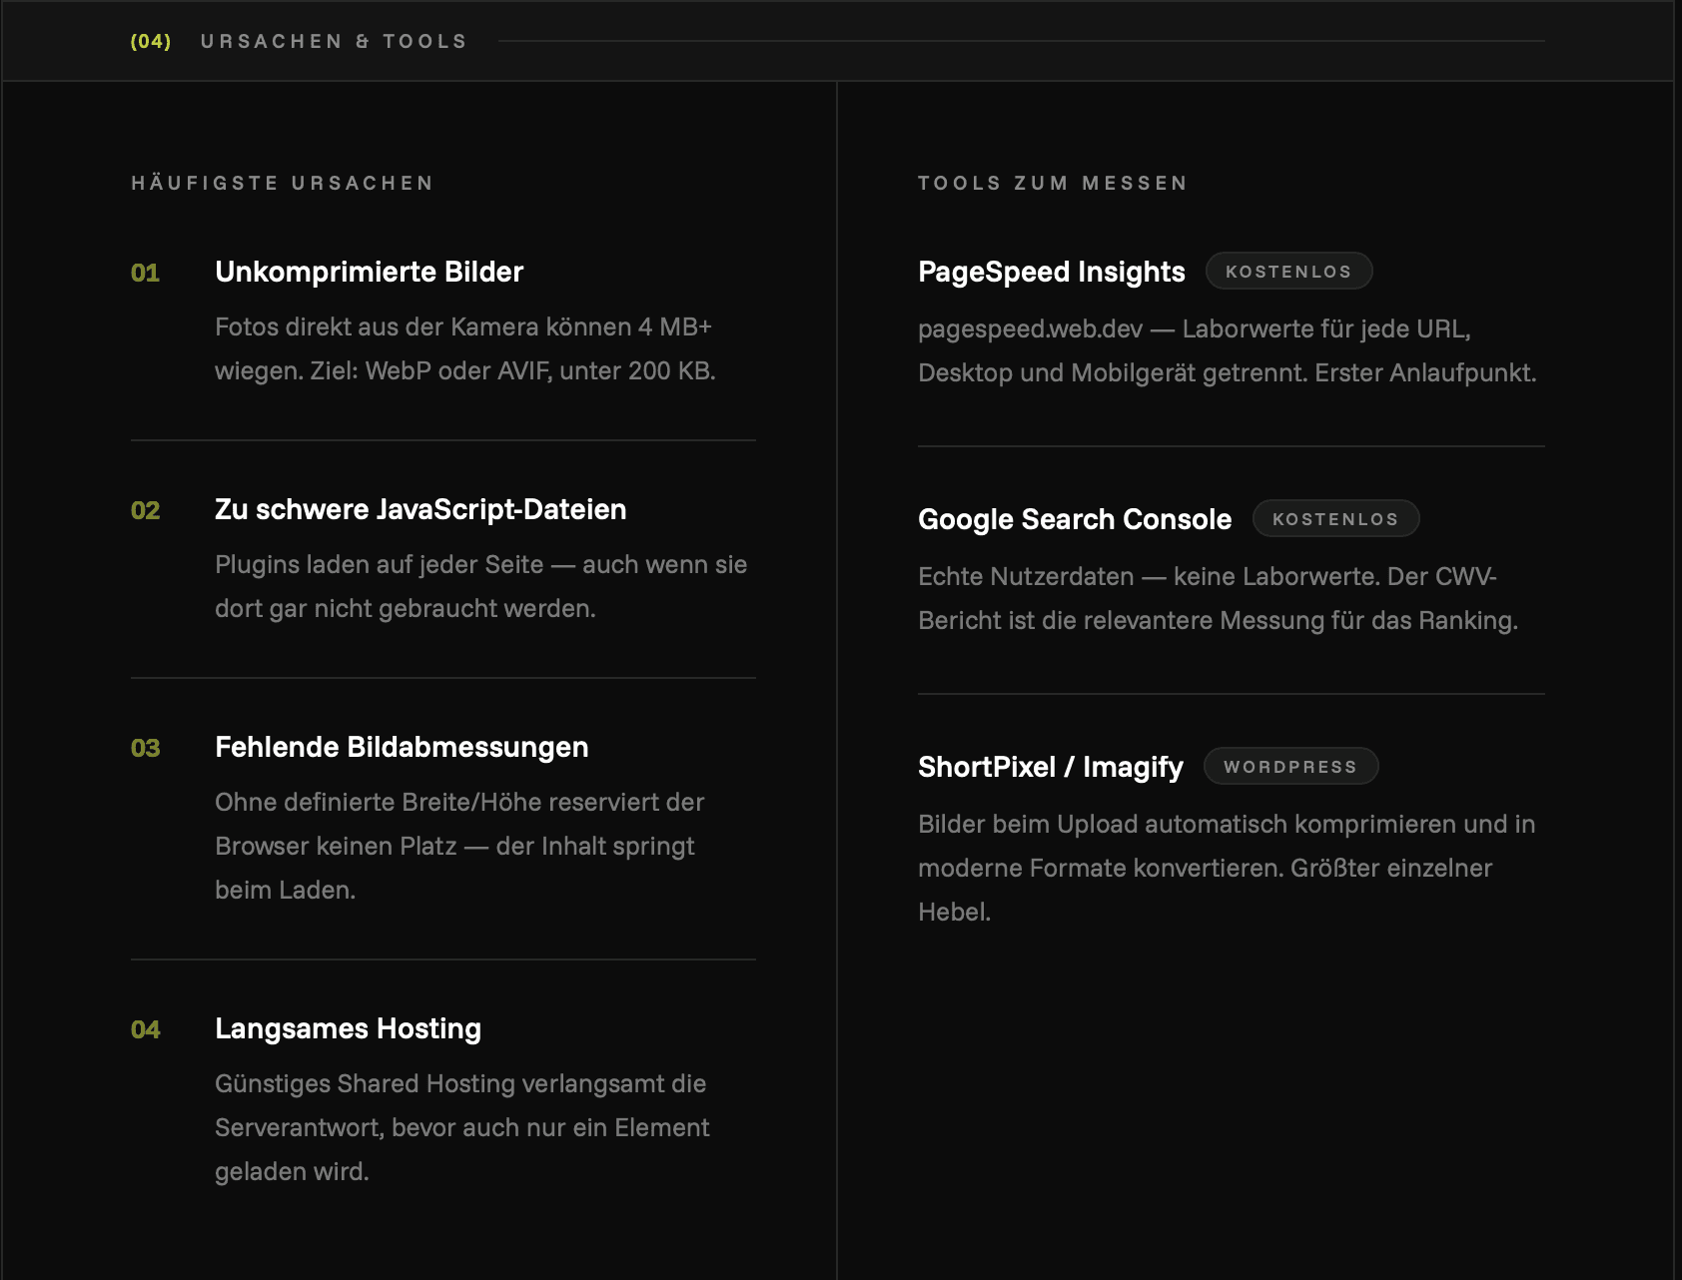Click the (04) section number label
The width and height of the screenshot is (1682, 1280).
coord(151,41)
